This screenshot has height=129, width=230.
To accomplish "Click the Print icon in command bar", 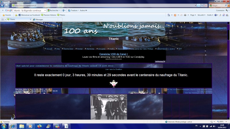I will (x=185, y=15).
